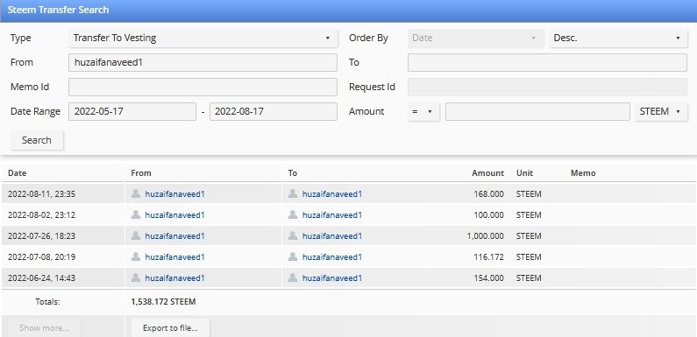Click the user icon beside 2022-07-08 To account
This screenshot has height=337, width=697.
(293, 256)
